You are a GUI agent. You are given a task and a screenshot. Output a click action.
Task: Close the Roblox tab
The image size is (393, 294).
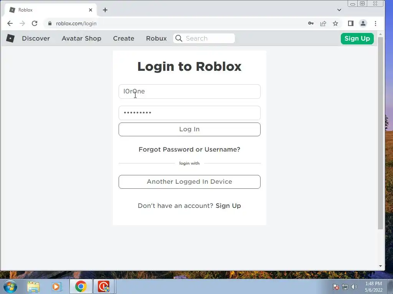tap(91, 10)
